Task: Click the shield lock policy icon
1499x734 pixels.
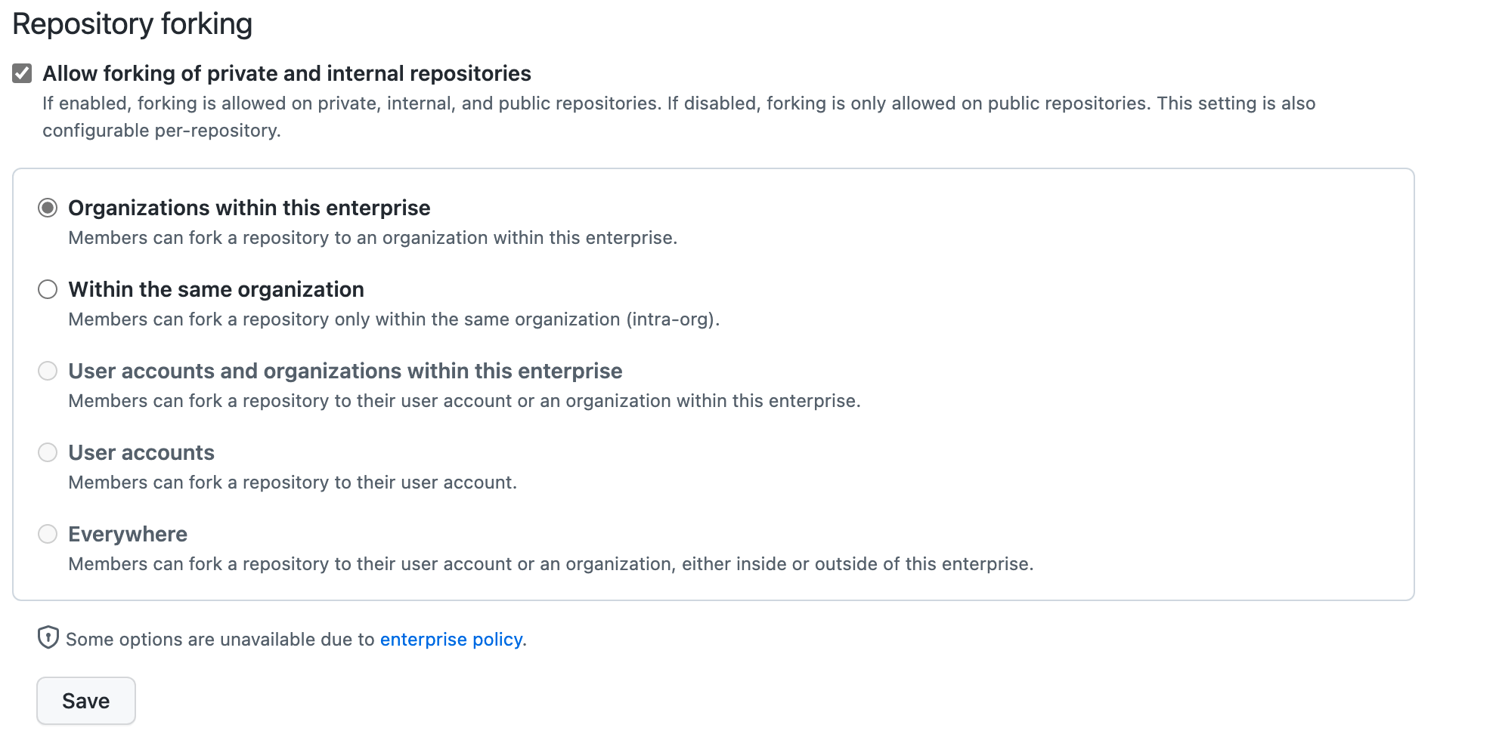Action: tap(48, 637)
